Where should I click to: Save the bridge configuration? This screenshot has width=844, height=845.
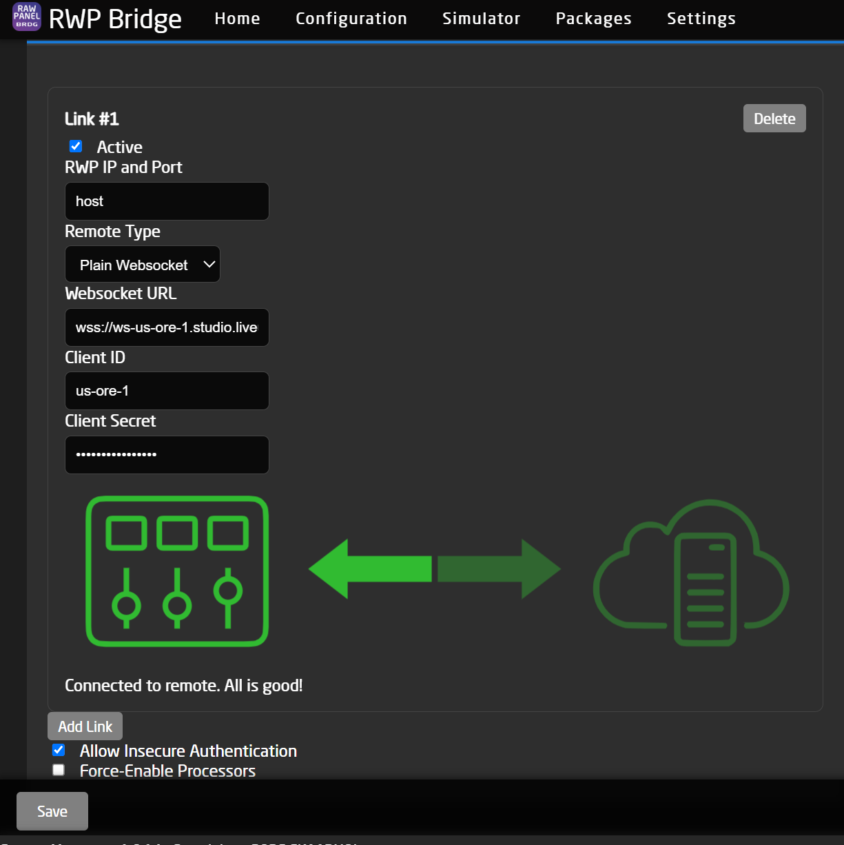[x=52, y=811]
